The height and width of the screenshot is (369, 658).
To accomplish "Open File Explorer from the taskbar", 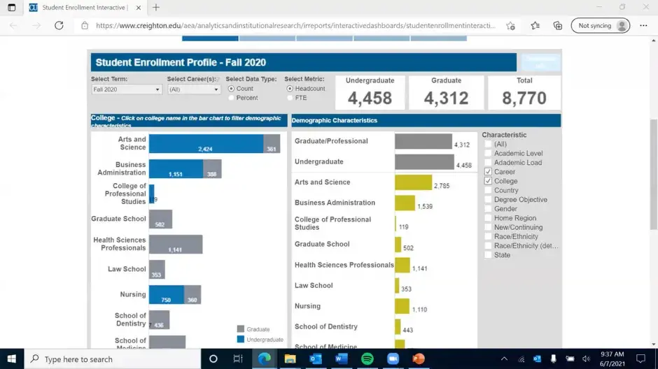I will click(290, 359).
